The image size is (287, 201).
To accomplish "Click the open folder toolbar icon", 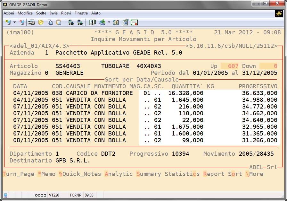I will point(41,22).
